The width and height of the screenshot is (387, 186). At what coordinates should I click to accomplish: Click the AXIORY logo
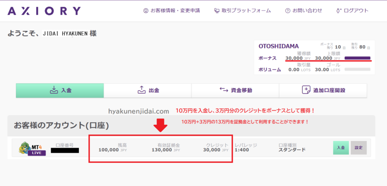tap(44, 11)
